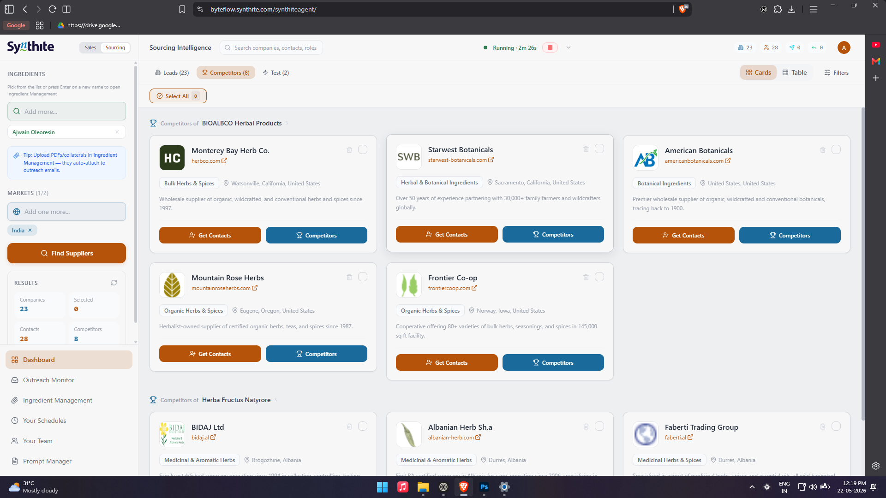The height and width of the screenshot is (498, 886).
Task: Stop the running agent with red stop button
Action: click(550, 47)
